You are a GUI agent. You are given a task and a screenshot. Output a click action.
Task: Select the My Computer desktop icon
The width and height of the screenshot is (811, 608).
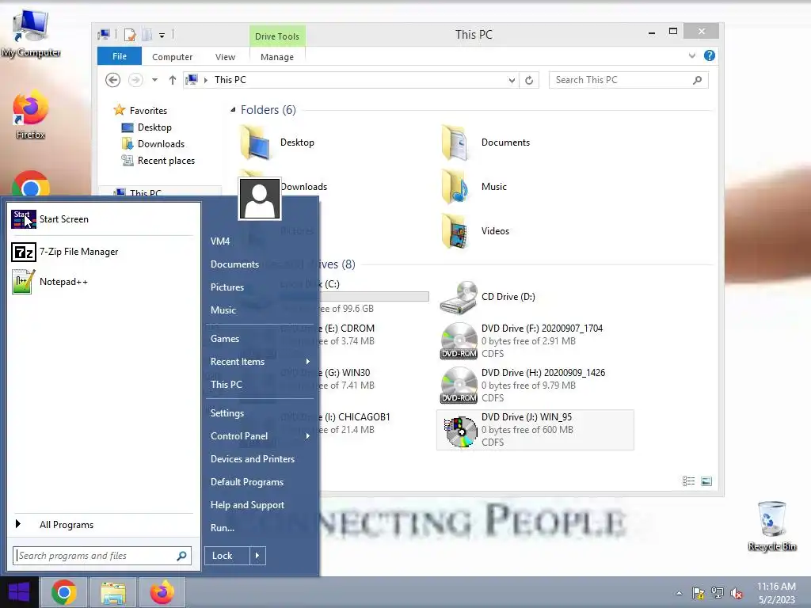pyautogui.click(x=31, y=32)
